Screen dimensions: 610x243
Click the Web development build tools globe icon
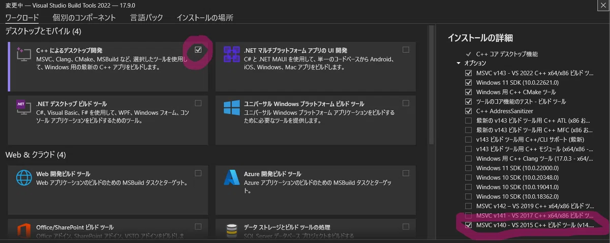point(24,178)
